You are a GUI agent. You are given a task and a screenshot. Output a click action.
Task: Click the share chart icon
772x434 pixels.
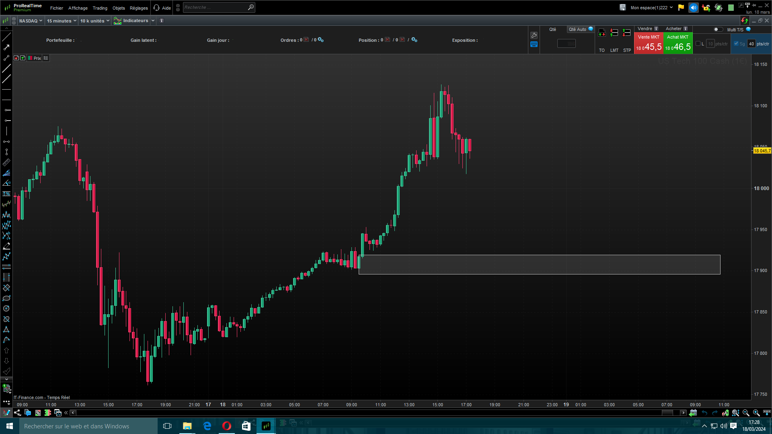coord(17,413)
